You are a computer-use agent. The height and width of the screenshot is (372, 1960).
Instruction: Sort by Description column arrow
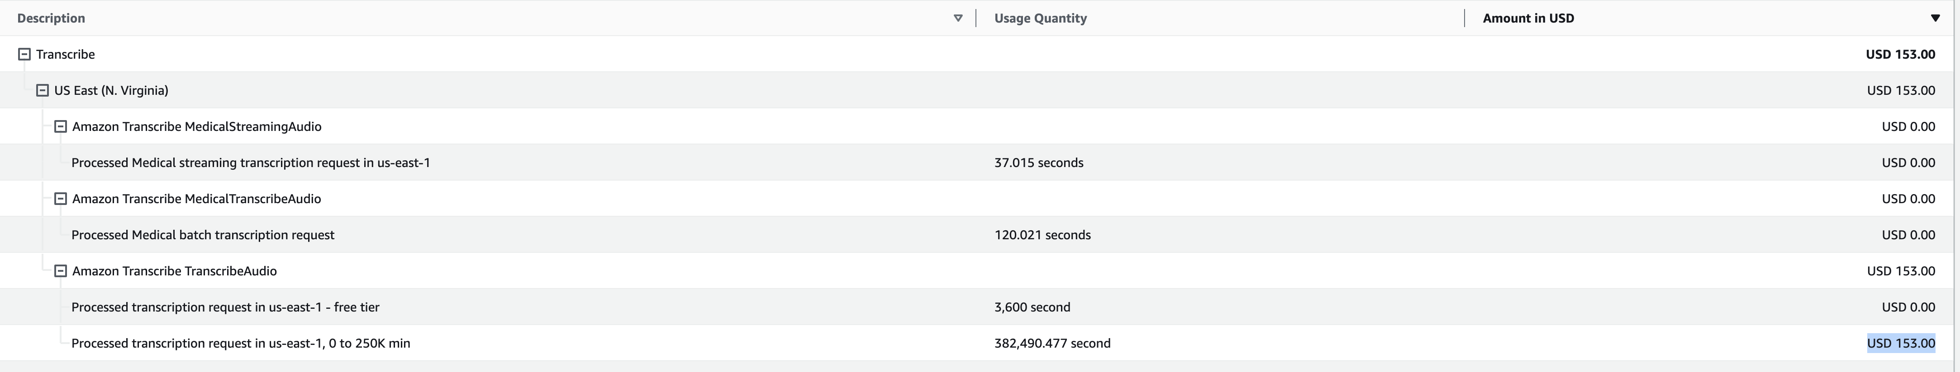[958, 18]
